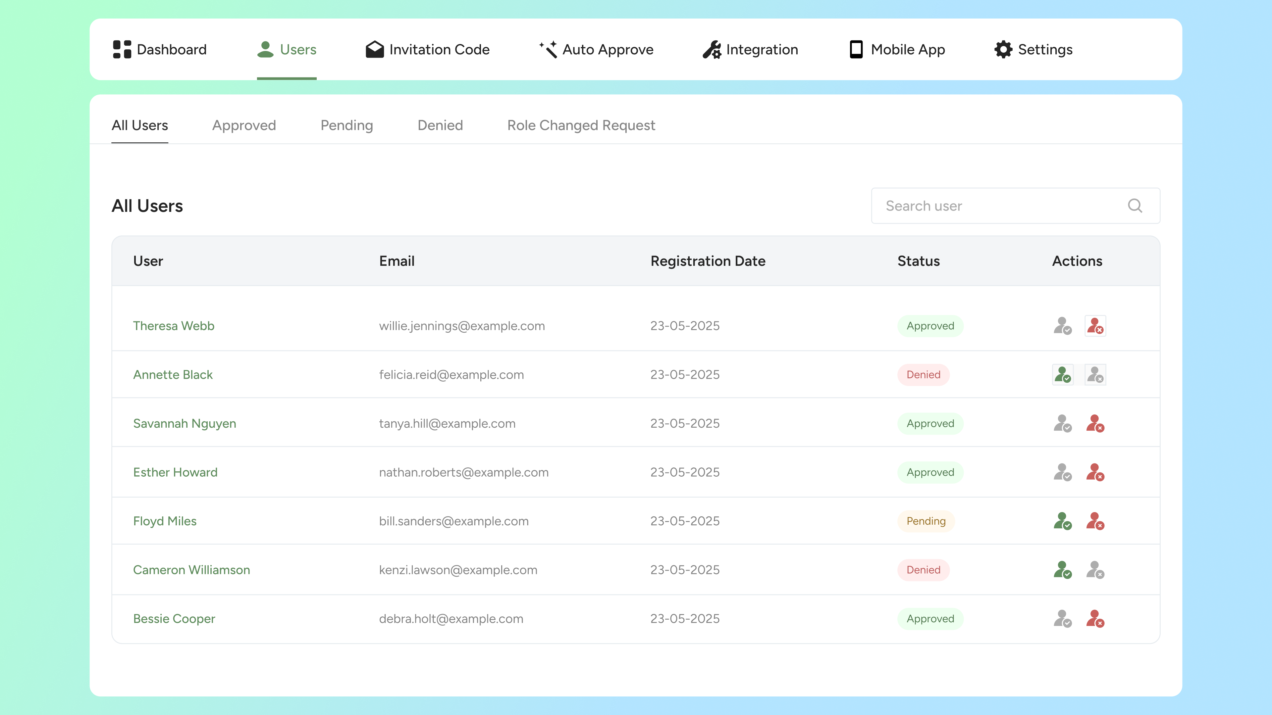Screen dimensions: 1272x715
Task: Approve Annette Black using the green icon
Action: pyautogui.click(x=1062, y=374)
